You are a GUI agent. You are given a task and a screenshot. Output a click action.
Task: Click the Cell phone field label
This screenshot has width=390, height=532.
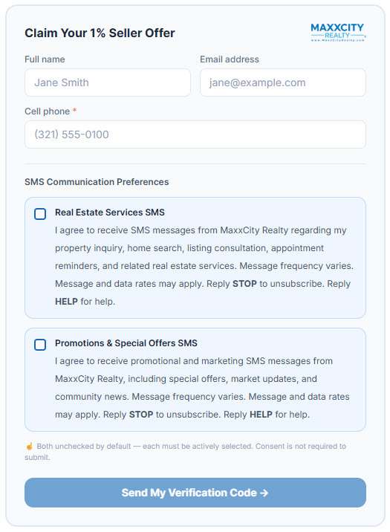pos(47,111)
